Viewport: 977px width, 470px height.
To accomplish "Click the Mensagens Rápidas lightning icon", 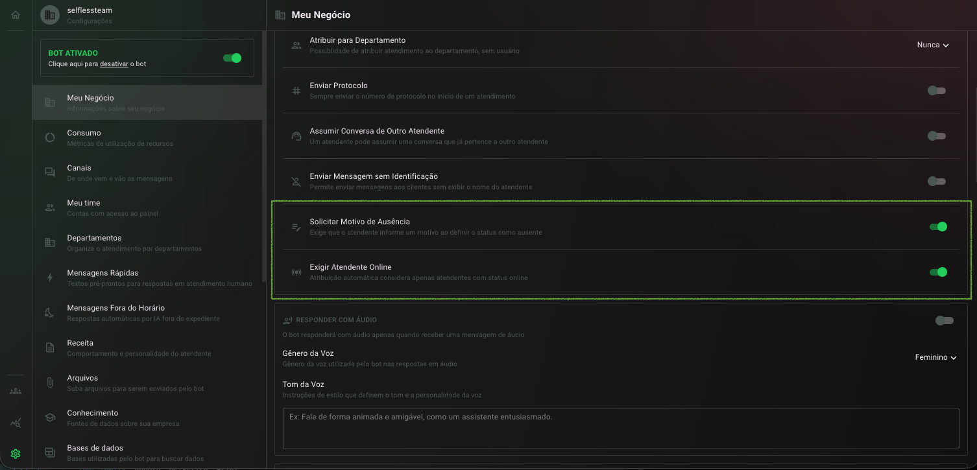I will coord(50,277).
